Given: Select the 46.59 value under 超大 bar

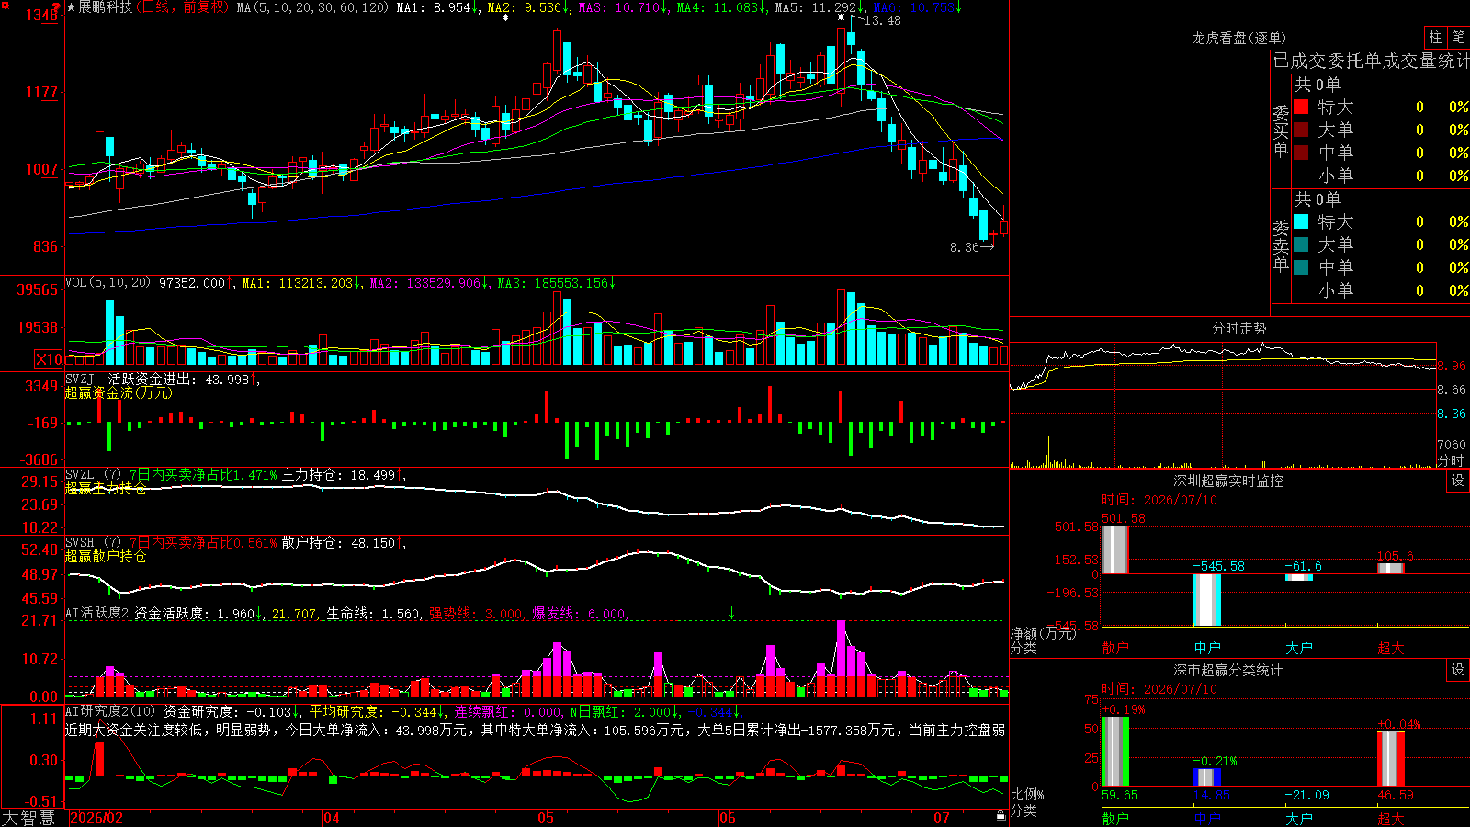Looking at the screenshot, I should [x=1396, y=795].
